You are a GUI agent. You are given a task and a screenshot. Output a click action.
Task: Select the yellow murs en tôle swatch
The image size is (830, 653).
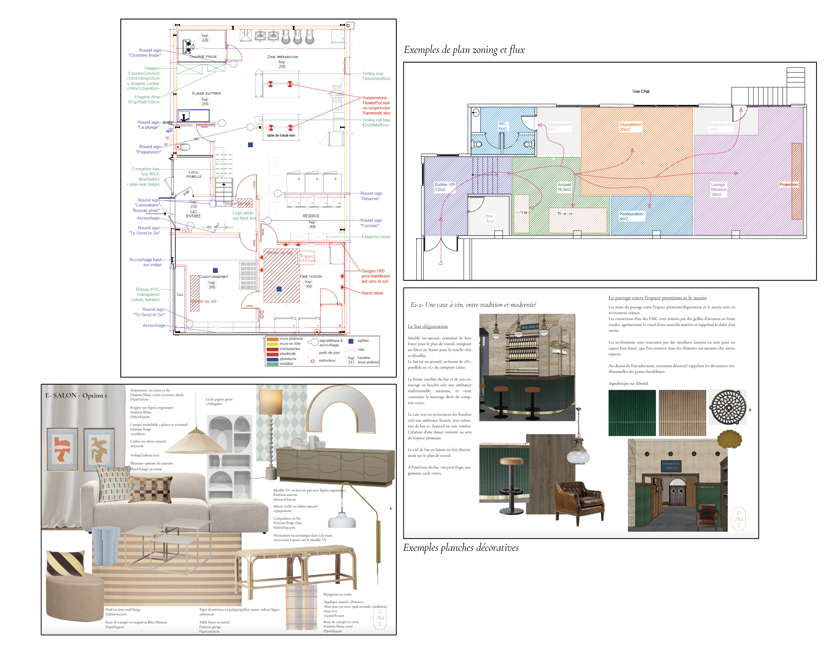(272, 344)
